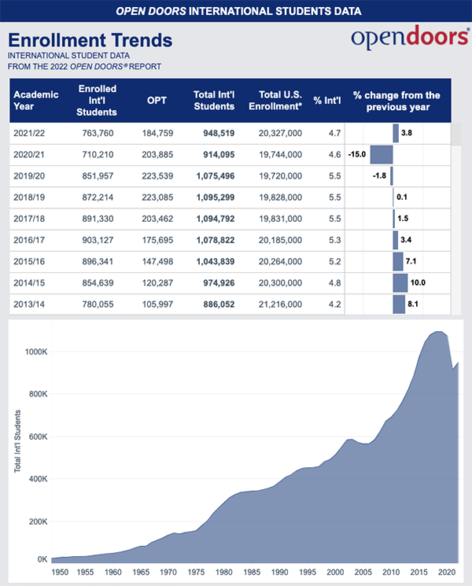Click the 600K y-axis label
This screenshot has width=472, height=586.
tap(38, 437)
